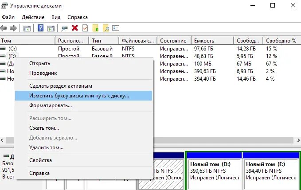Click the horizontal scrollbar right arrow
The height and width of the screenshot is (190, 301).
(298, 140)
